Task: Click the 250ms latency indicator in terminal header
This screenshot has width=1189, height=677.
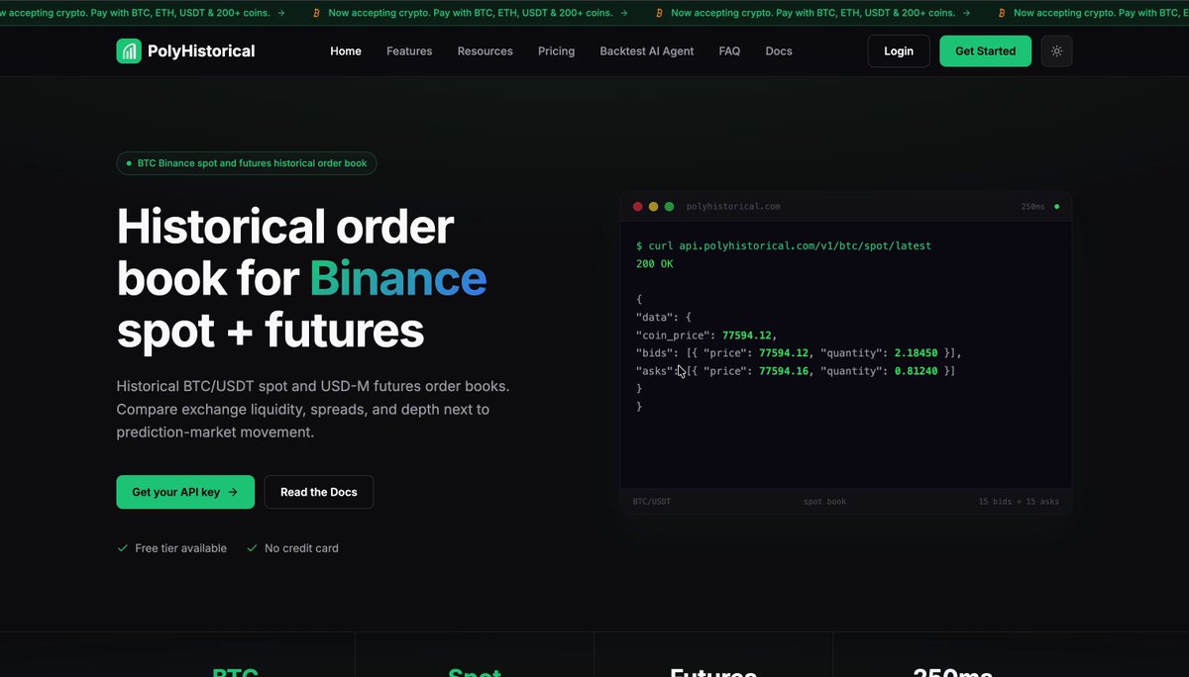Action: coord(1032,207)
